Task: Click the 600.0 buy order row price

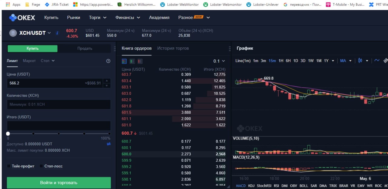Action: tap(126, 154)
